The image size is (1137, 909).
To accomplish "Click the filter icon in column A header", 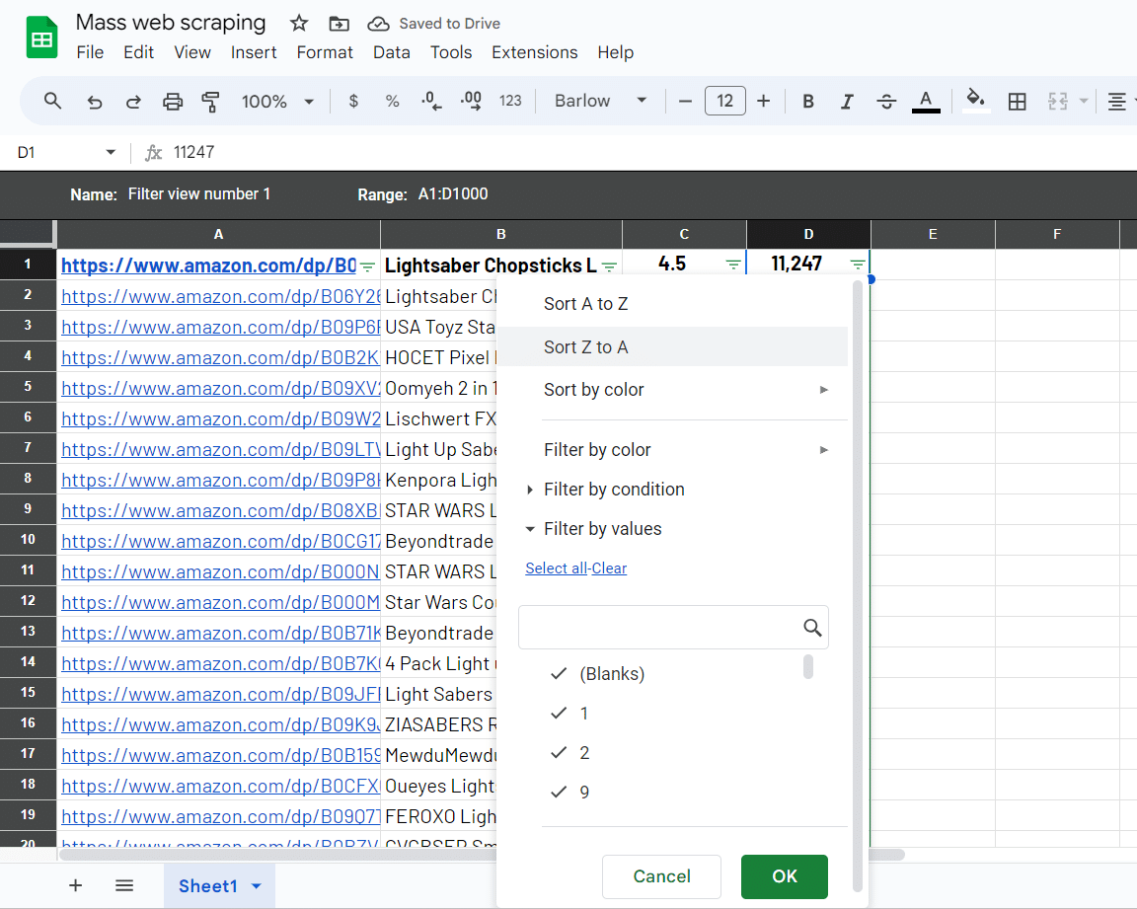I will pos(367,265).
